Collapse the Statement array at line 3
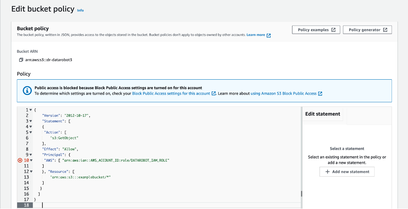Image resolution: width=408 pixels, height=209 pixels. point(31,121)
